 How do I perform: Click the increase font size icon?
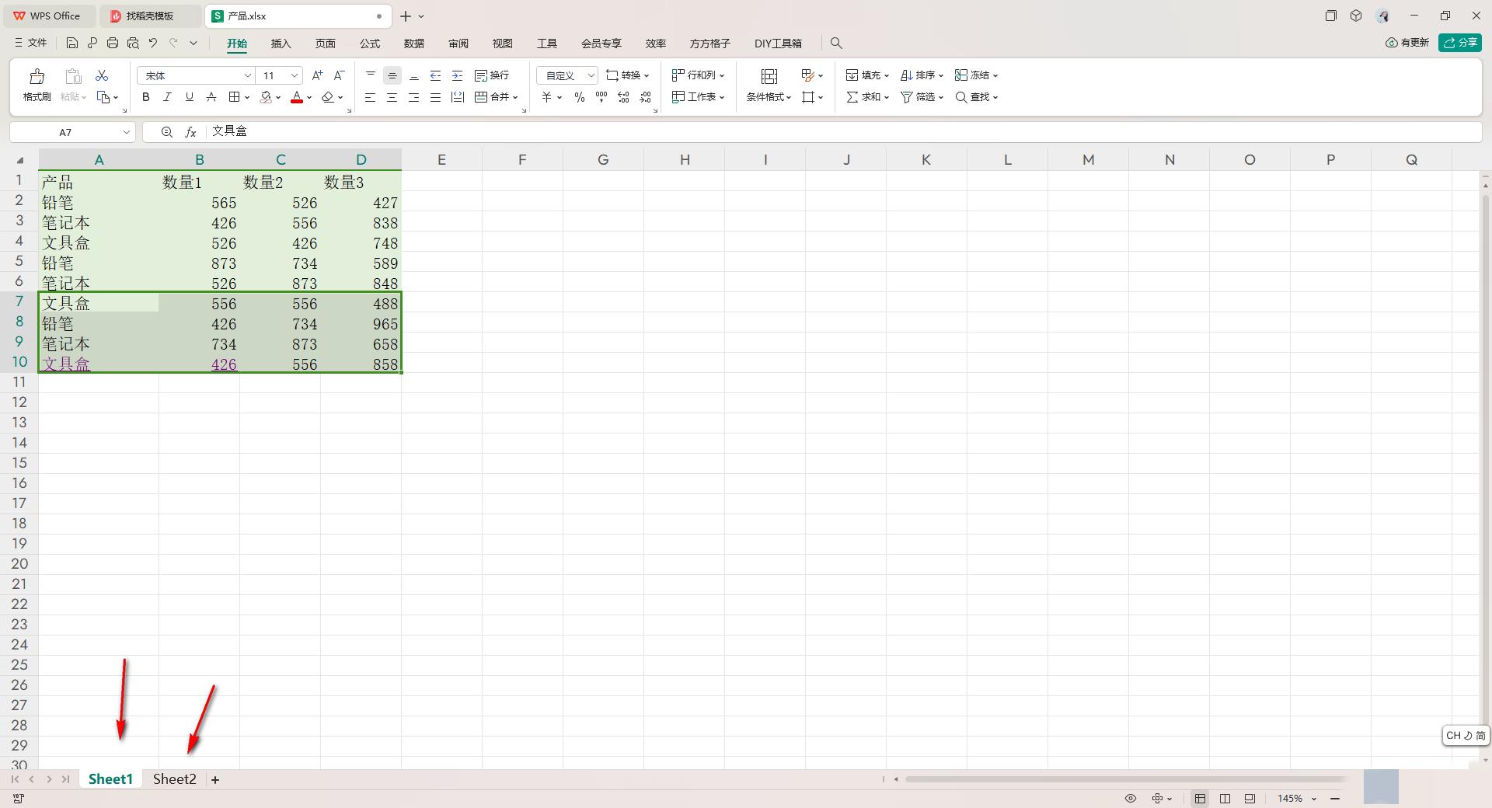(x=317, y=75)
